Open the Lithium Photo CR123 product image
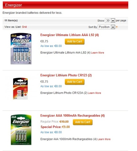Viewport: 137px width, 151px height. point(20,89)
